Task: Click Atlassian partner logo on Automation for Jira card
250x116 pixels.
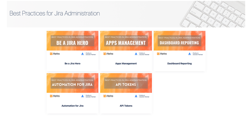Action: 82,96
